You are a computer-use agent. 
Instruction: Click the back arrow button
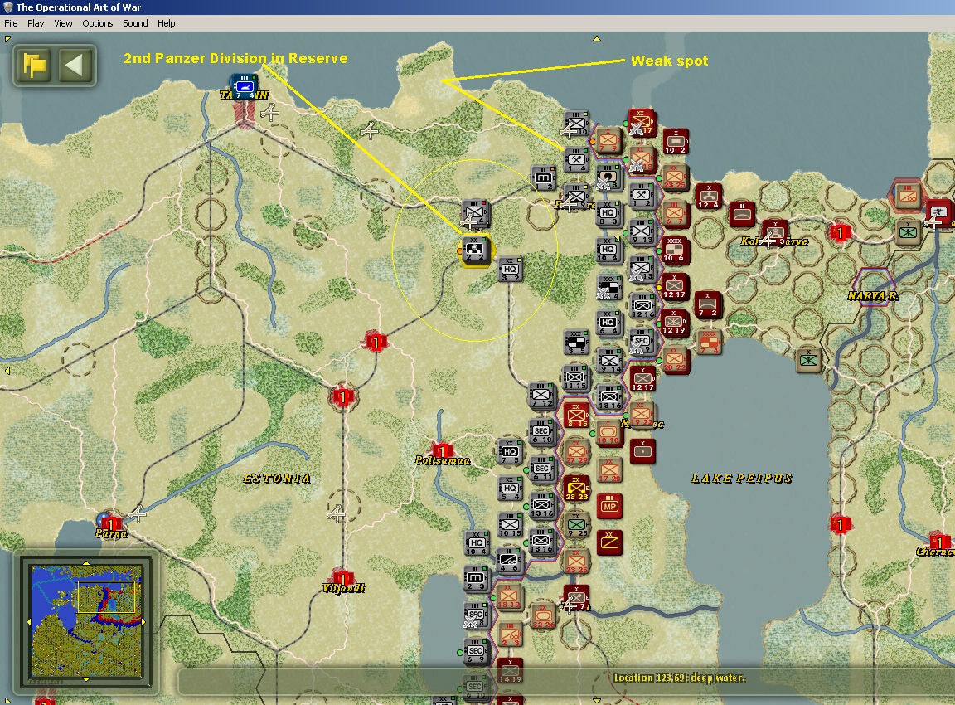click(75, 65)
